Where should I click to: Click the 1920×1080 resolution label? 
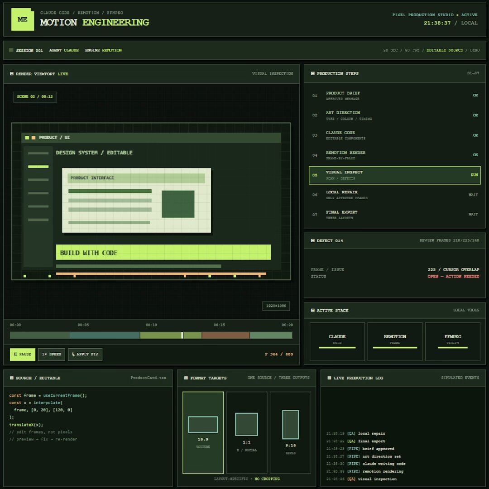pyautogui.click(x=276, y=306)
